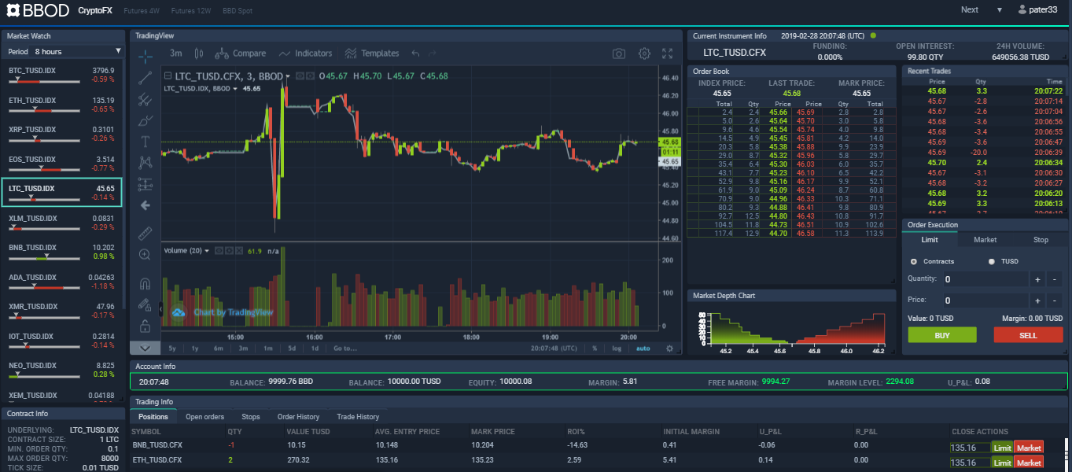
Task: Open indicator Templates menu
Action: pos(371,53)
